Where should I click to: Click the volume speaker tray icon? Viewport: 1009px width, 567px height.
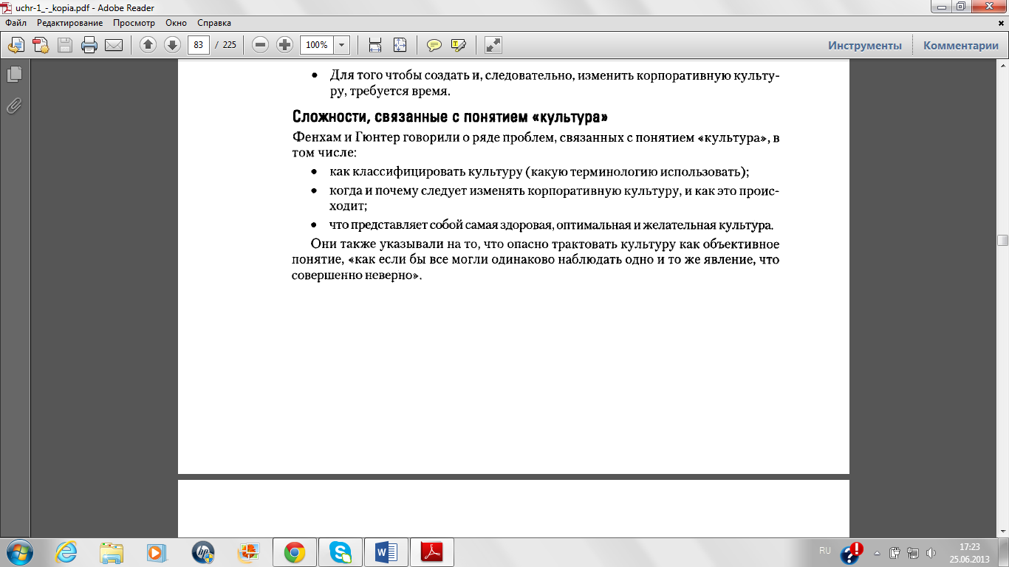[931, 552]
